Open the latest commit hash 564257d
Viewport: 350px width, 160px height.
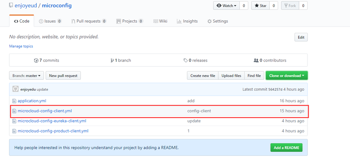pos(275,90)
